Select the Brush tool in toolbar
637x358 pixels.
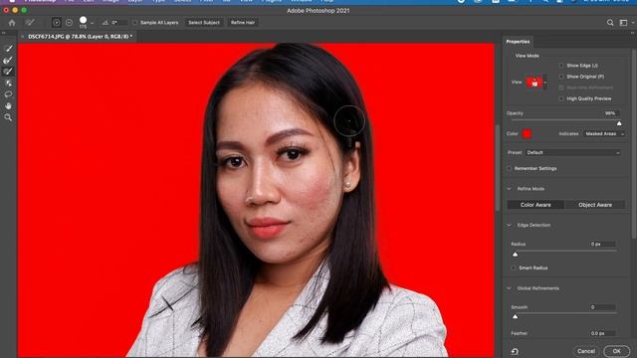coord(8,72)
